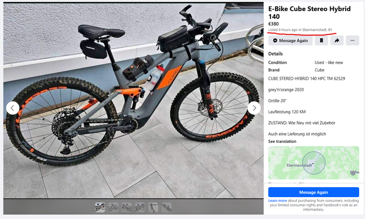This screenshot has height=219, width=365.
Task: Click the gray Message Again button near the price
Action: coord(290,41)
